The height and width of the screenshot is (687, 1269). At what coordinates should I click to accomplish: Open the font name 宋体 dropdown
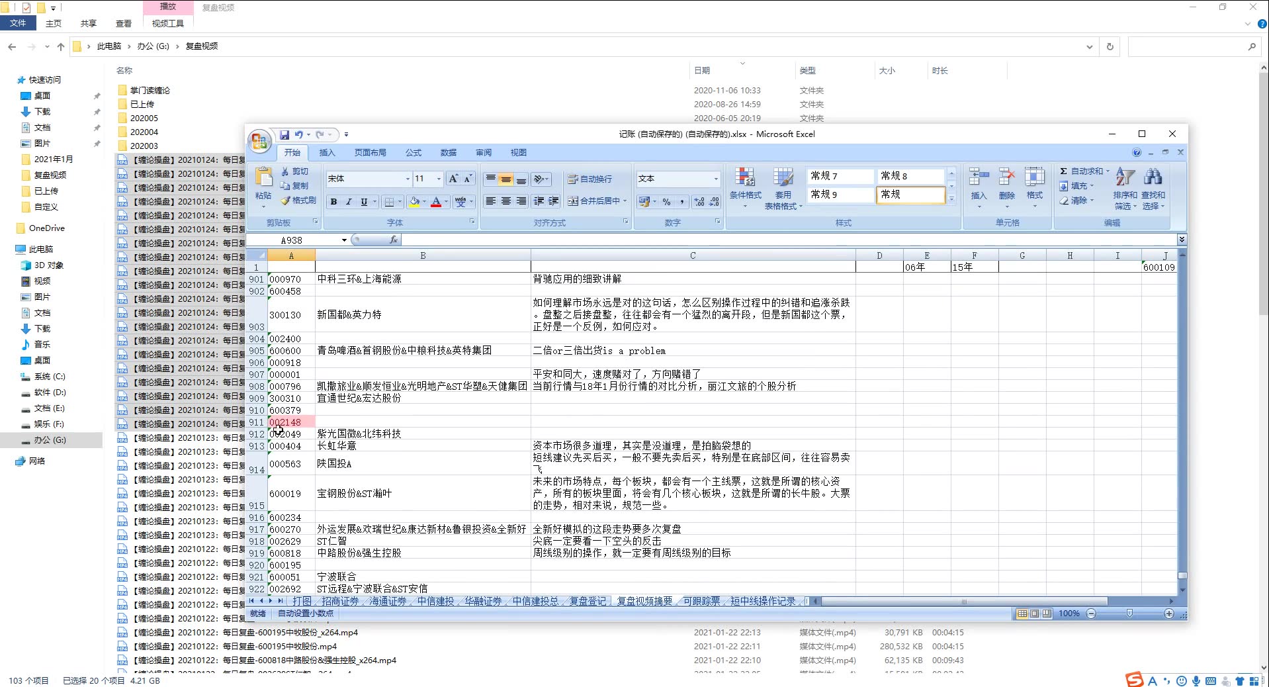coord(408,179)
